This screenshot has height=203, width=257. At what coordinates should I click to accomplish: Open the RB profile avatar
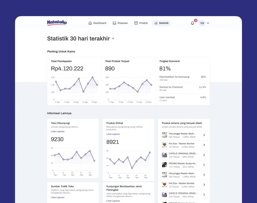click(202, 23)
